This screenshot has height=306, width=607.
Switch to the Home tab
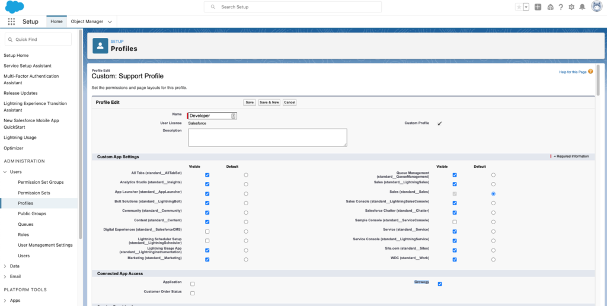56,22
